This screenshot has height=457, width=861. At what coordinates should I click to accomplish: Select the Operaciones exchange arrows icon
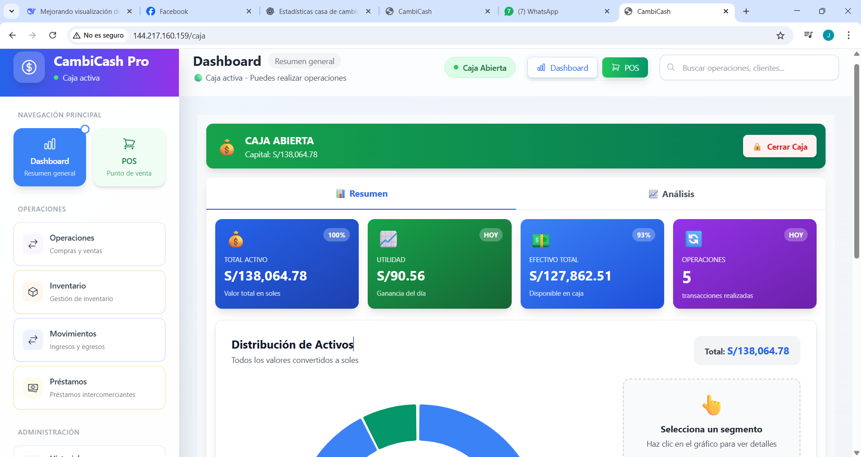coord(33,244)
